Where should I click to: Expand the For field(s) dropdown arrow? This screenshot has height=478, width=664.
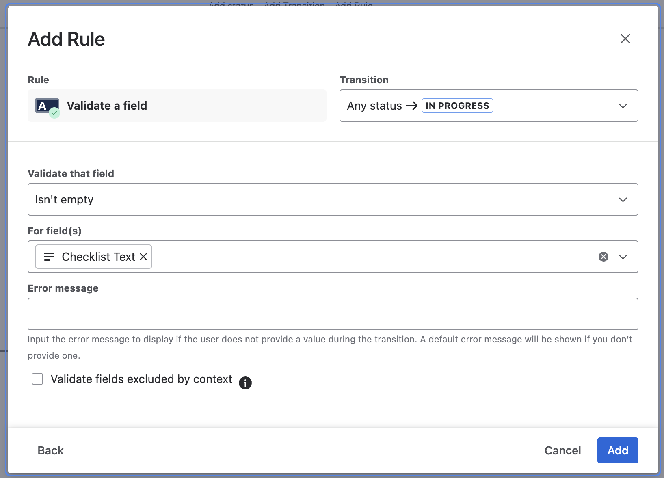pos(623,257)
